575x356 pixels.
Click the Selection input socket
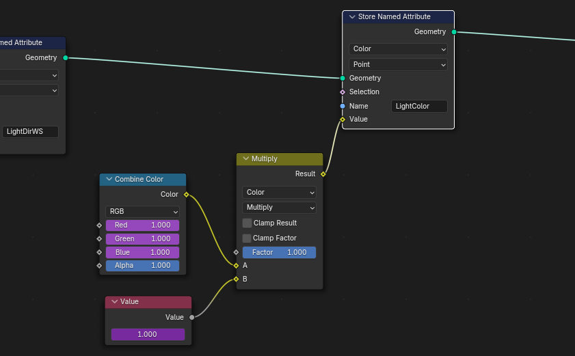[x=343, y=92]
